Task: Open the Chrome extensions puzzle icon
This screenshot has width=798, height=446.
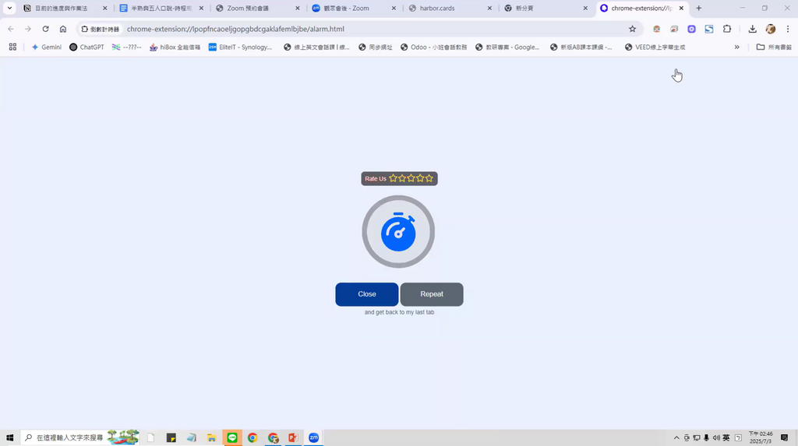Action: 727,29
